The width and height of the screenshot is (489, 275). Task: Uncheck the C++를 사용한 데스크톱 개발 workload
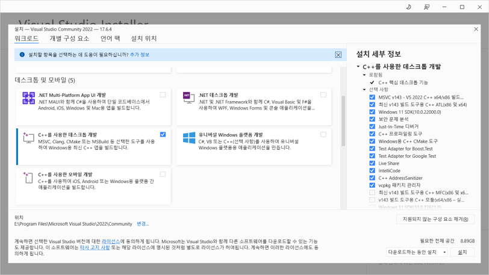tap(163, 134)
